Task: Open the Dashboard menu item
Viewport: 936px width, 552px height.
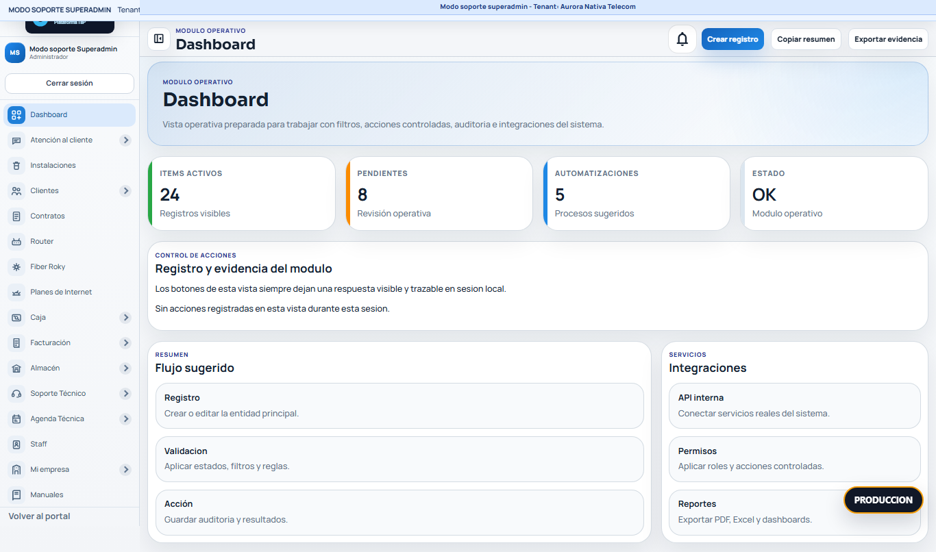Action: [x=69, y=115]
